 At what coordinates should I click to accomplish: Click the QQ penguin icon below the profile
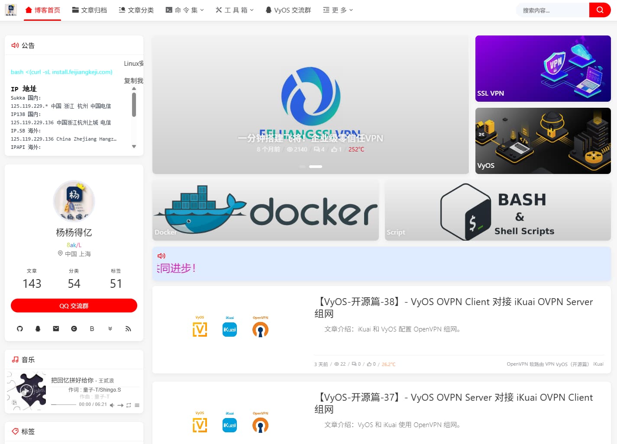(38, 329)
